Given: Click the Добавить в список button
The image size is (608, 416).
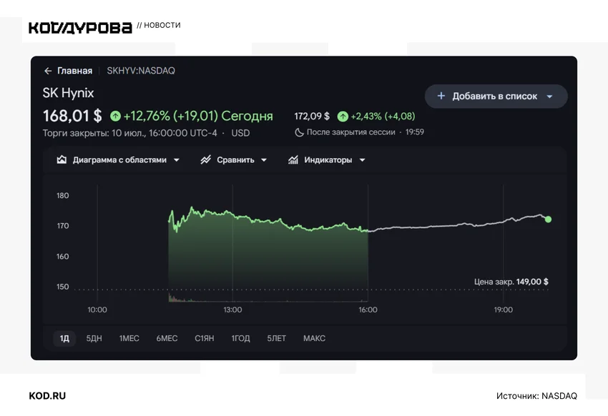Looking at the screenshot, I should tap(496, 96).
